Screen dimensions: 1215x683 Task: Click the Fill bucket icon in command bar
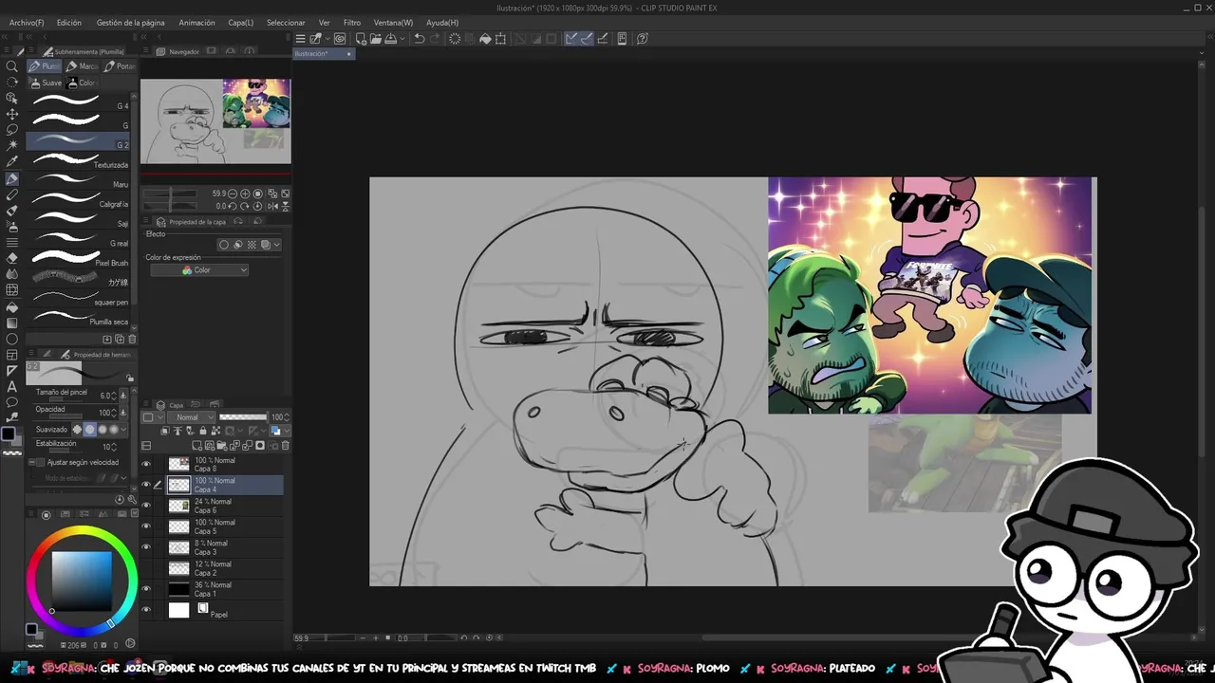pos(485,39)
